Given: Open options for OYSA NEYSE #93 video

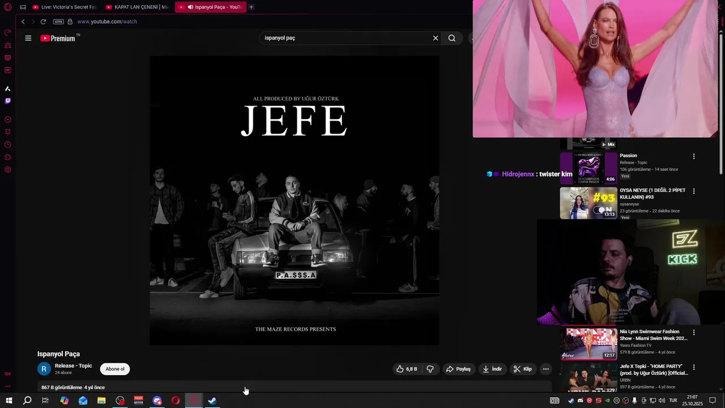Looking at the screenshot, I should point(694,191).
